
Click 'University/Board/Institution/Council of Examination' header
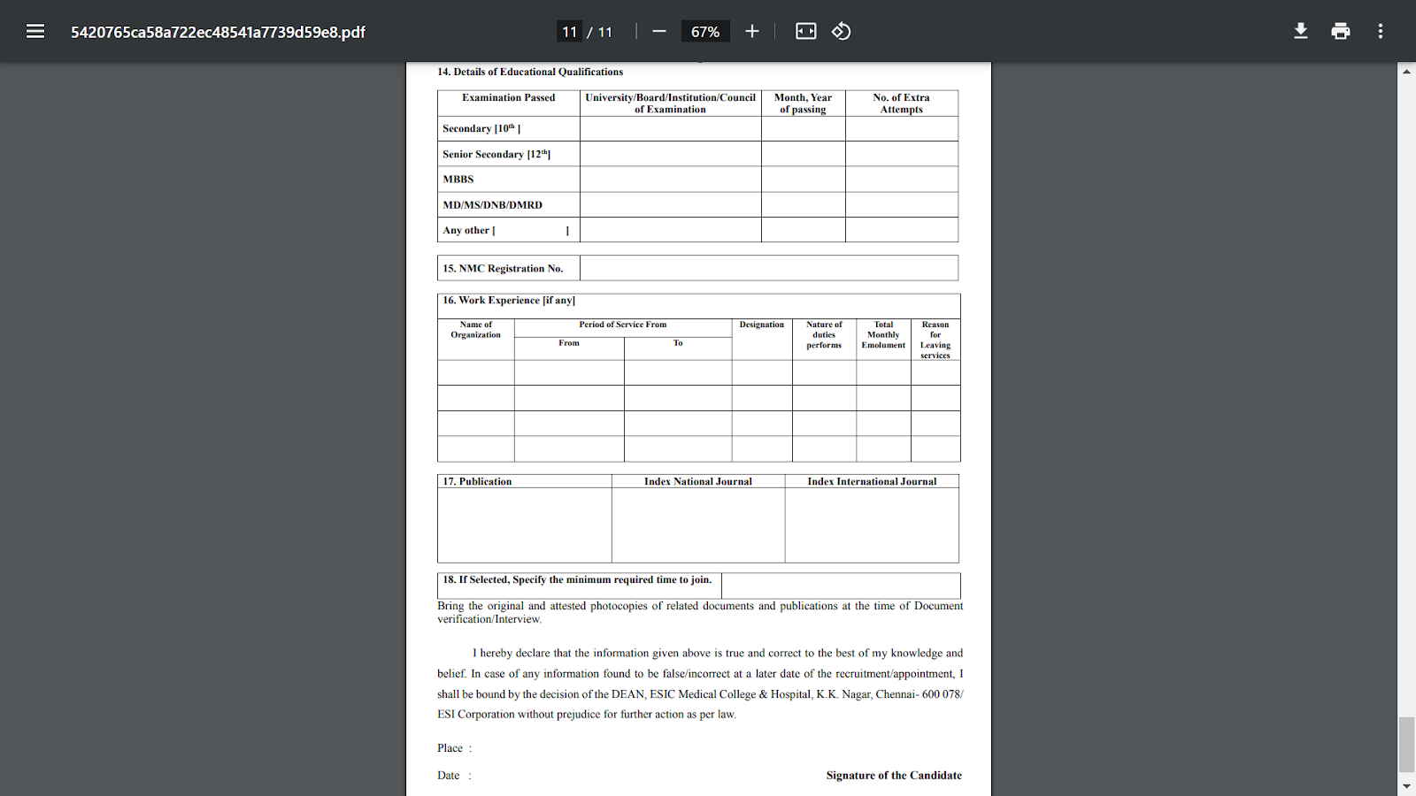point(670,103)
